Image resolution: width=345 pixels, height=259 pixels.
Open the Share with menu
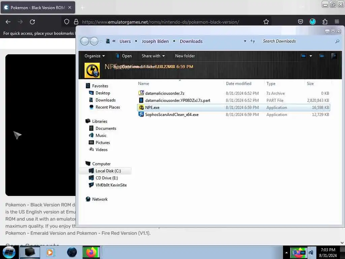153,56
